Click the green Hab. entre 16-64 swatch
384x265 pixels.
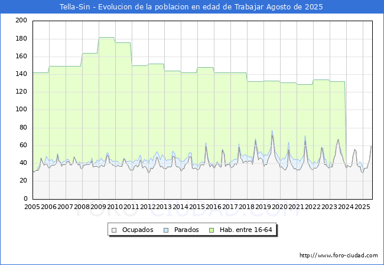pos(211,230)
